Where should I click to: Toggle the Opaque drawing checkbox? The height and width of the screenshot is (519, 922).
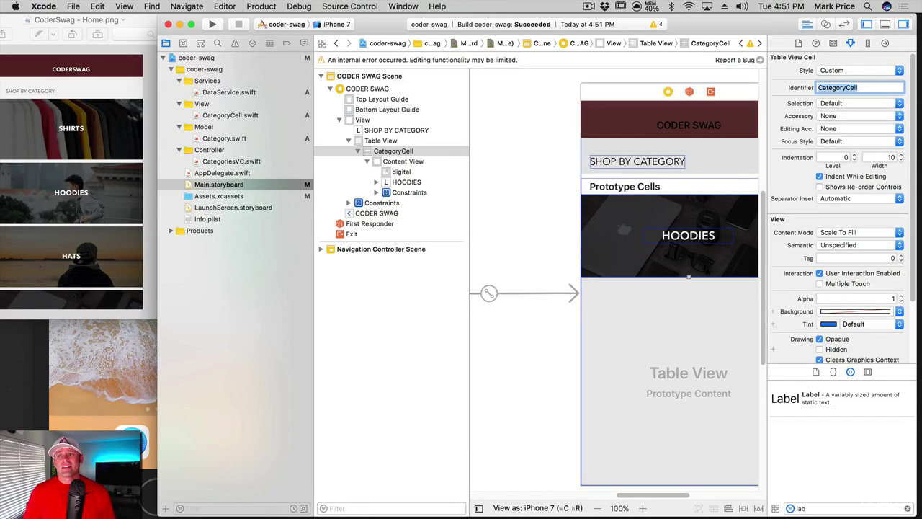tap(819, 339)
